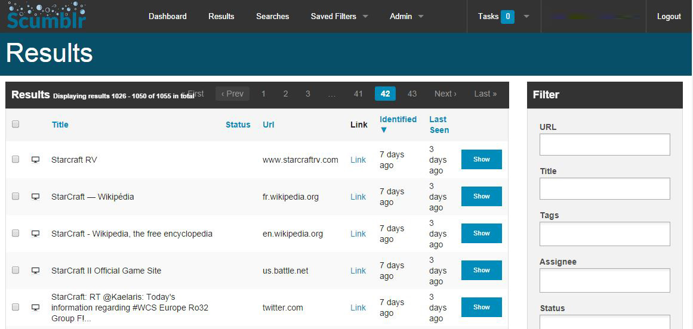The height and width of the screenshot is (329, 693).
Task: Open Link for en.wikipedia.org
Action: [358, 234]
